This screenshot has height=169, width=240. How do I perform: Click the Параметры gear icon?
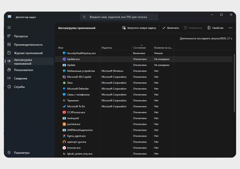tap(9, 153)
